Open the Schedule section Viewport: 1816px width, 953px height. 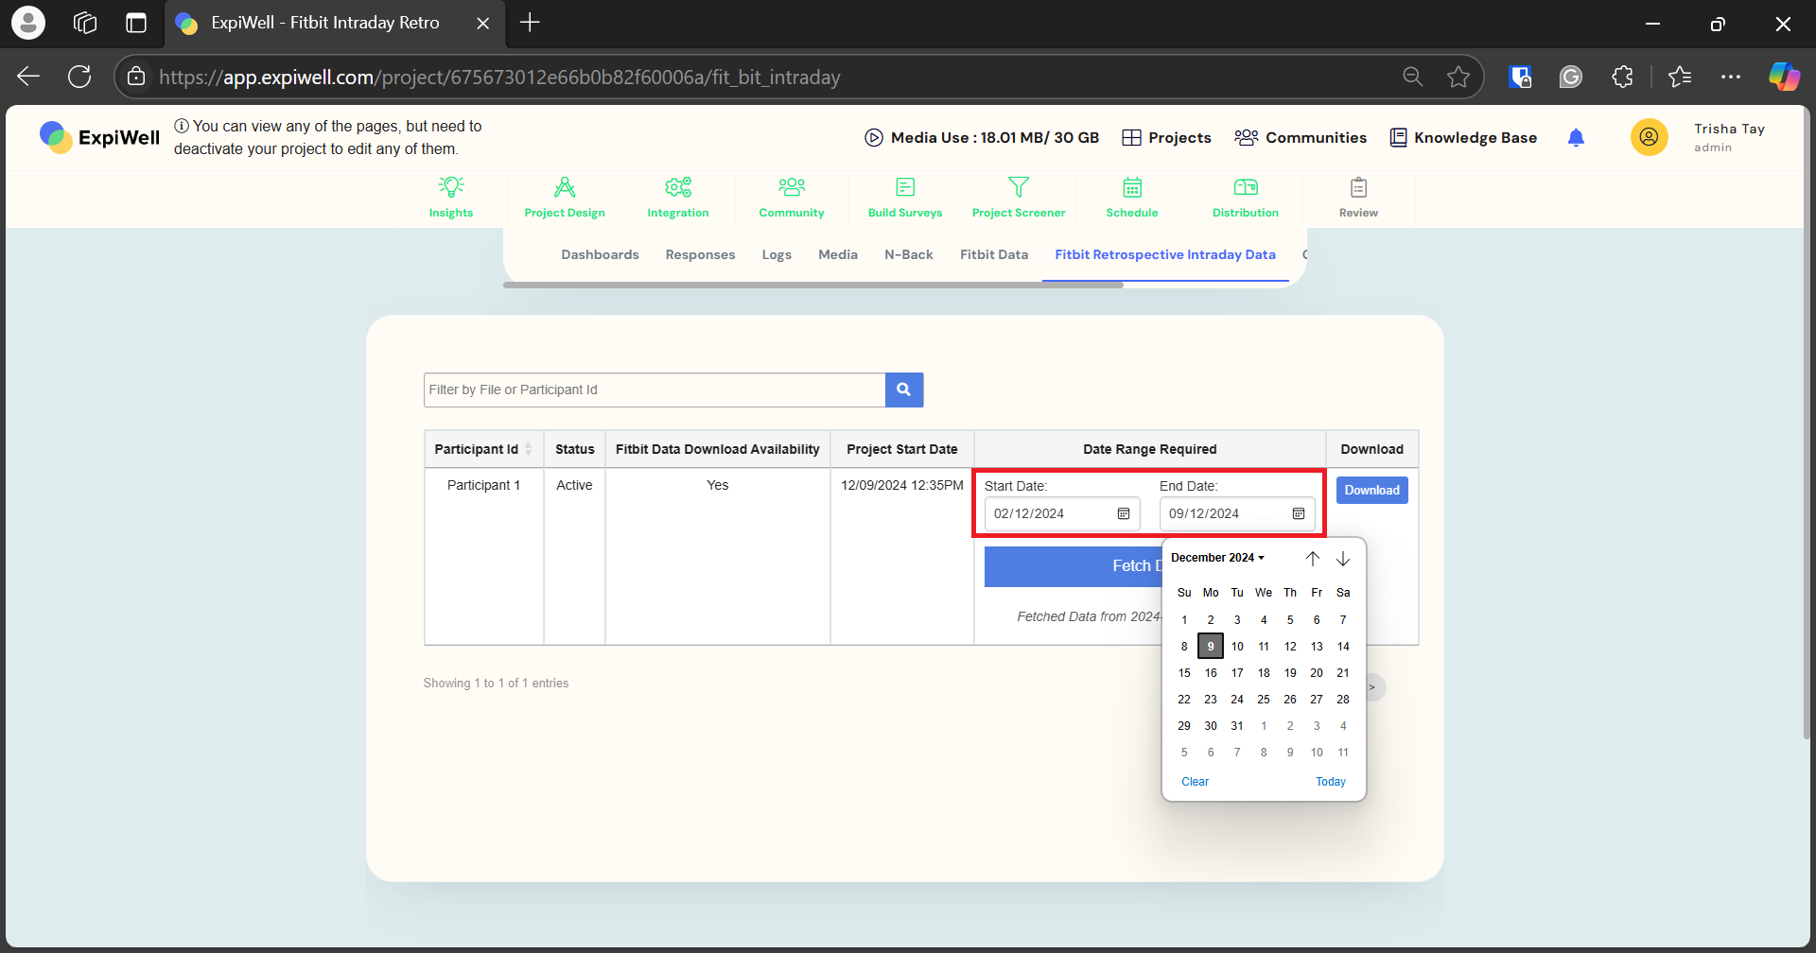1132,199
